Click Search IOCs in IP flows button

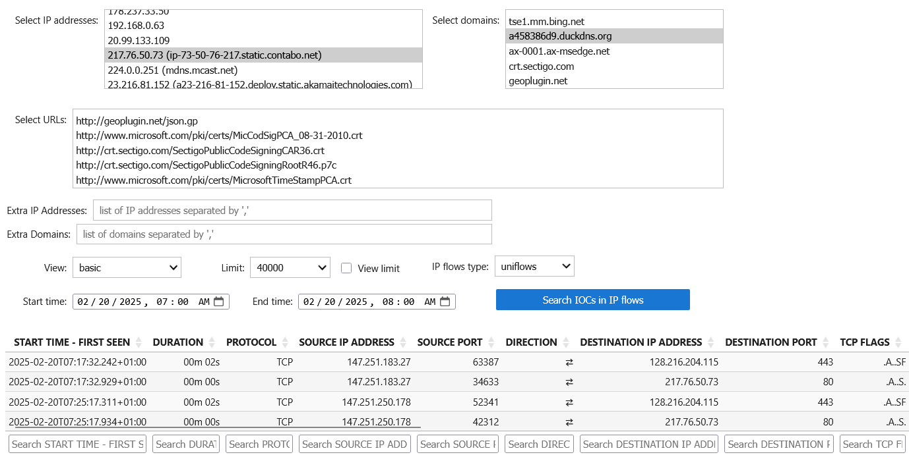click(x=592, y=300)
